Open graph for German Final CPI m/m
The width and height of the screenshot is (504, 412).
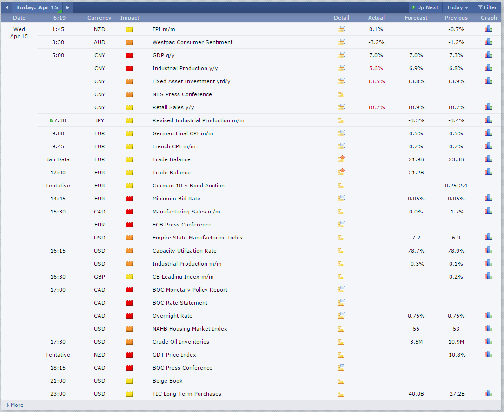click(x=489, y=133)
